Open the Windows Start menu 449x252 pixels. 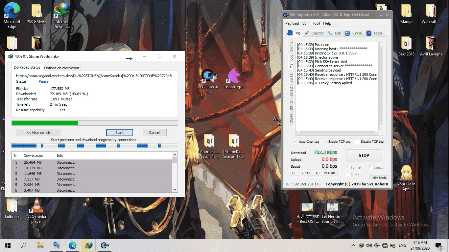click(8, 245)
